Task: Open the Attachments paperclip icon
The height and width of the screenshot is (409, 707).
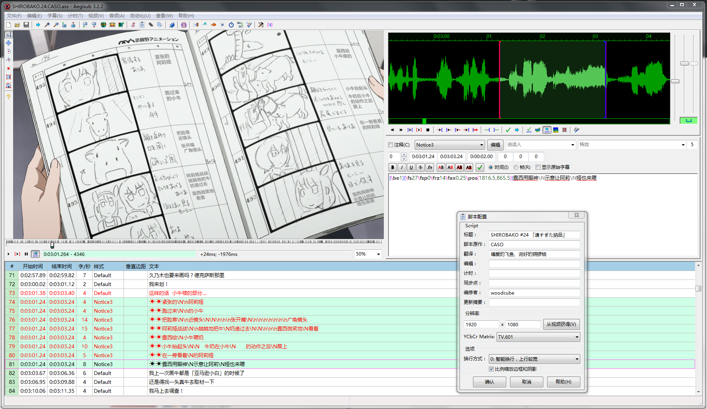Action: point(151,25)
